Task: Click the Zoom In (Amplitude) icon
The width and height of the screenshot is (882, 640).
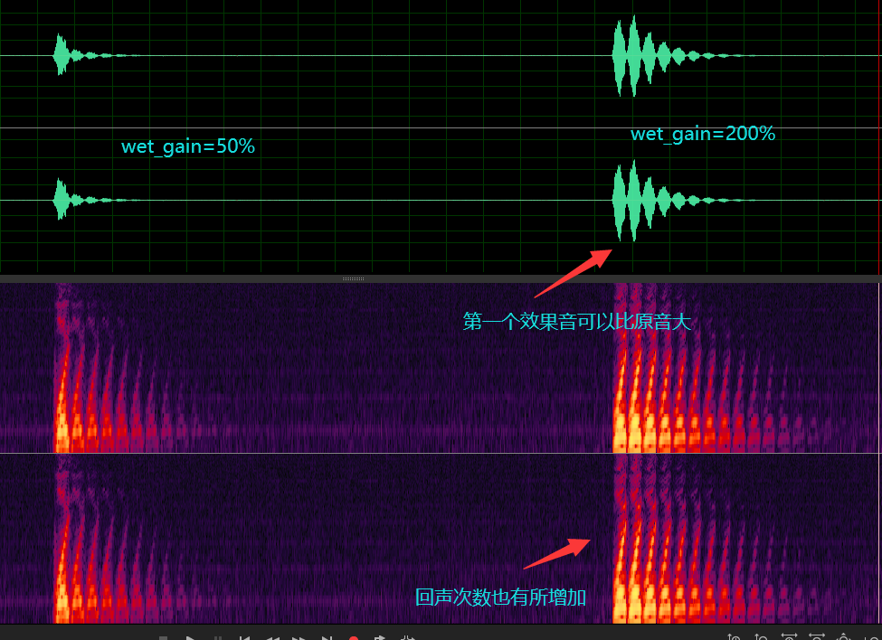Action: pyautogui.click(x=734, y=637)
